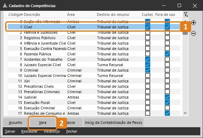Screen dimensions: 203x138
Task: Open the grid filter funnel icon
Action: [186, 15]
